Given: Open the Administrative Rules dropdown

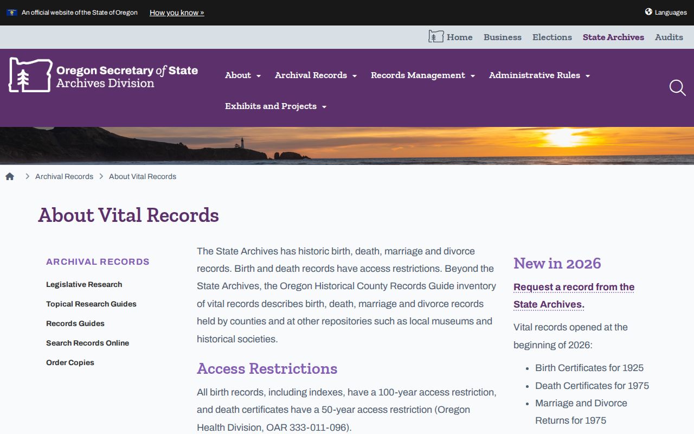Looking at the screenshot, I should point(539,75).
